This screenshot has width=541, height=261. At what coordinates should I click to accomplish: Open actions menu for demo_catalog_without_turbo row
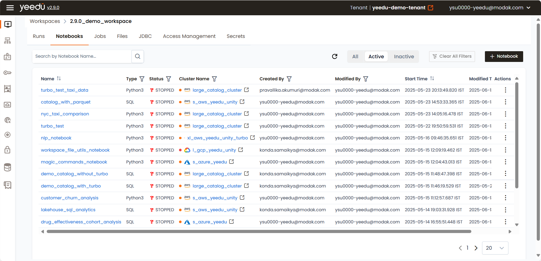click(x=505, y=174)
